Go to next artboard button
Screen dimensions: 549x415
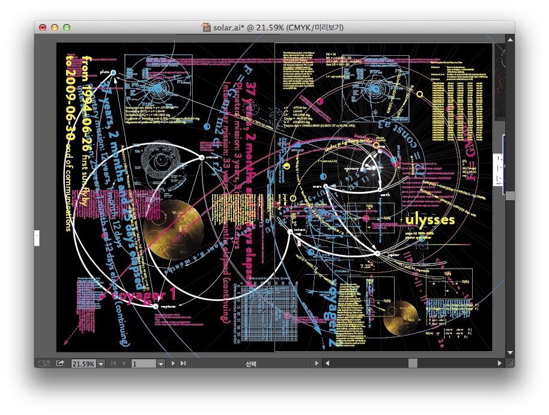[x=173, y=363]
